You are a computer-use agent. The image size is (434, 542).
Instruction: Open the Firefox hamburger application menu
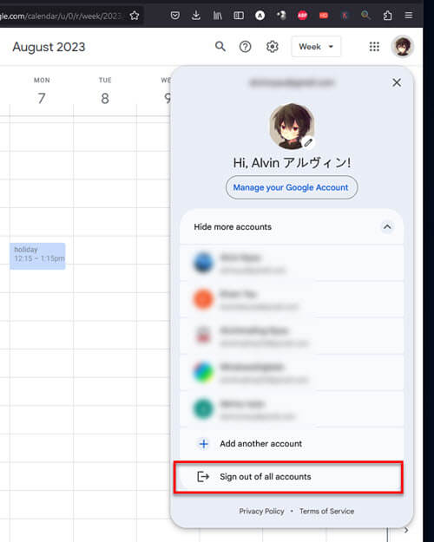409,16
